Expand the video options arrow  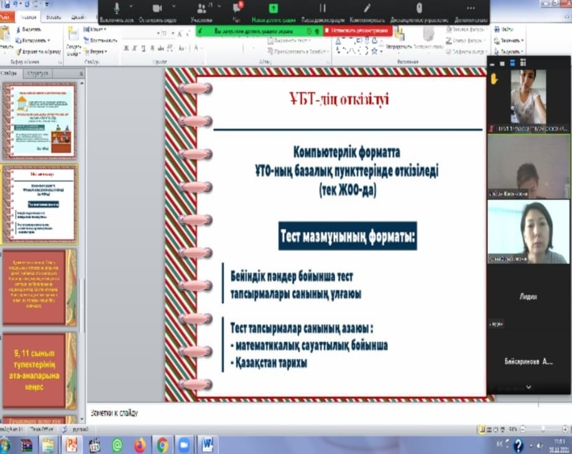[173, 6]
